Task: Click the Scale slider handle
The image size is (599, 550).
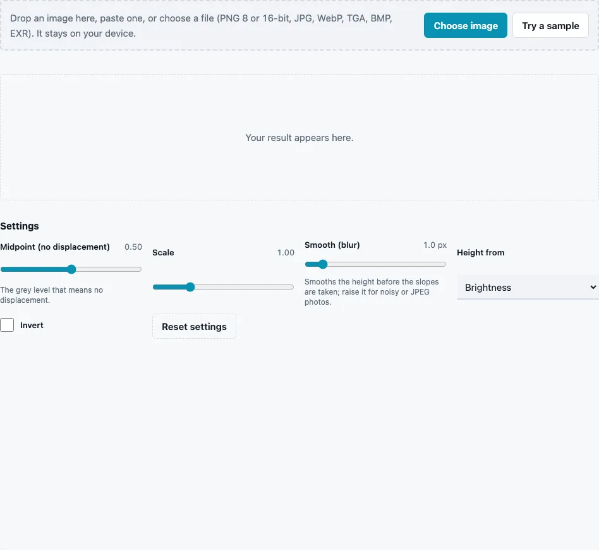Action: pyautogui.click(x=190, y=287)
